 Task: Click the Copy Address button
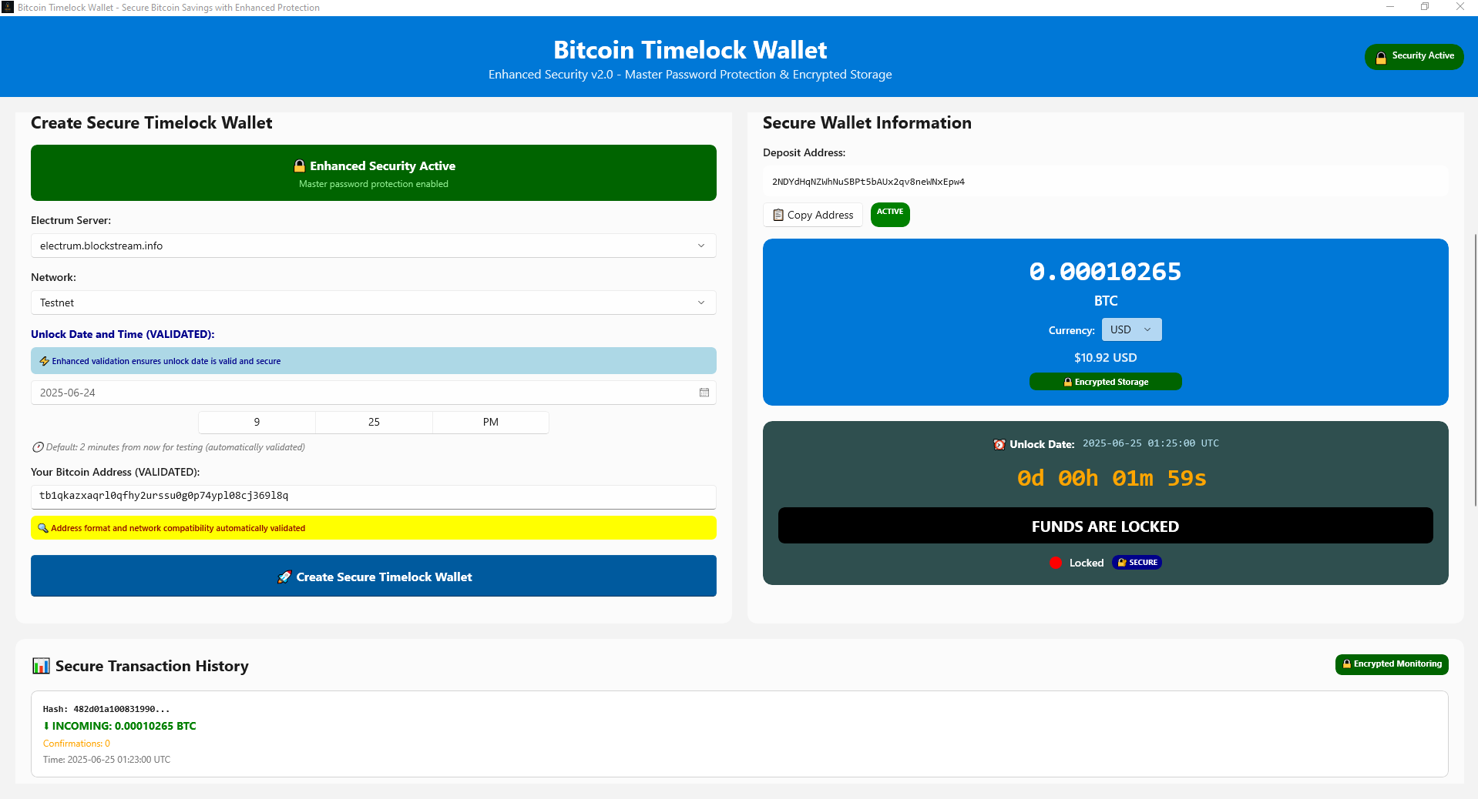[x=812, y=215]
